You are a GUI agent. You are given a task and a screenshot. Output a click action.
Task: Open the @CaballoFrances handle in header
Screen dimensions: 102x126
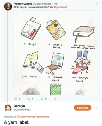(x=42, y=4)
